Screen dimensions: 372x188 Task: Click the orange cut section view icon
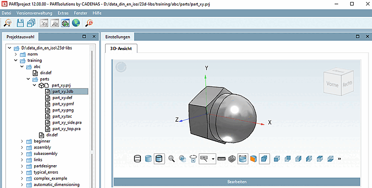point(253,159)
